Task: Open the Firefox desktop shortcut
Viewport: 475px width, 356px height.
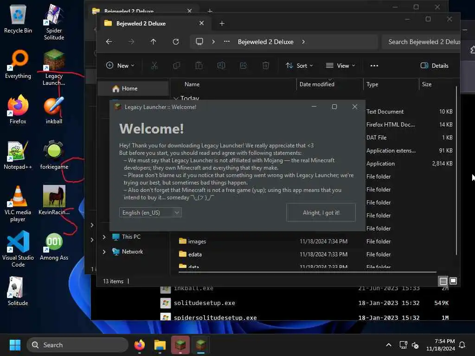Action: 18,109
